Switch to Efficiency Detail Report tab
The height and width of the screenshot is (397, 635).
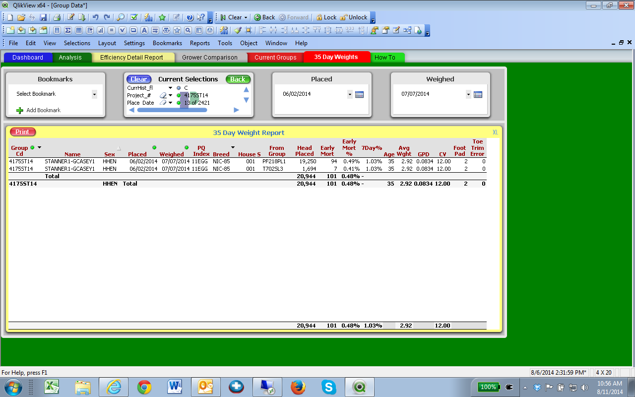(131, 58)
